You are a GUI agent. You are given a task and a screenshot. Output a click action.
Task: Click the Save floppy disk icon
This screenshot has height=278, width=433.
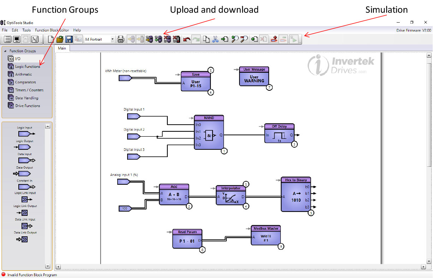[69, 39]
